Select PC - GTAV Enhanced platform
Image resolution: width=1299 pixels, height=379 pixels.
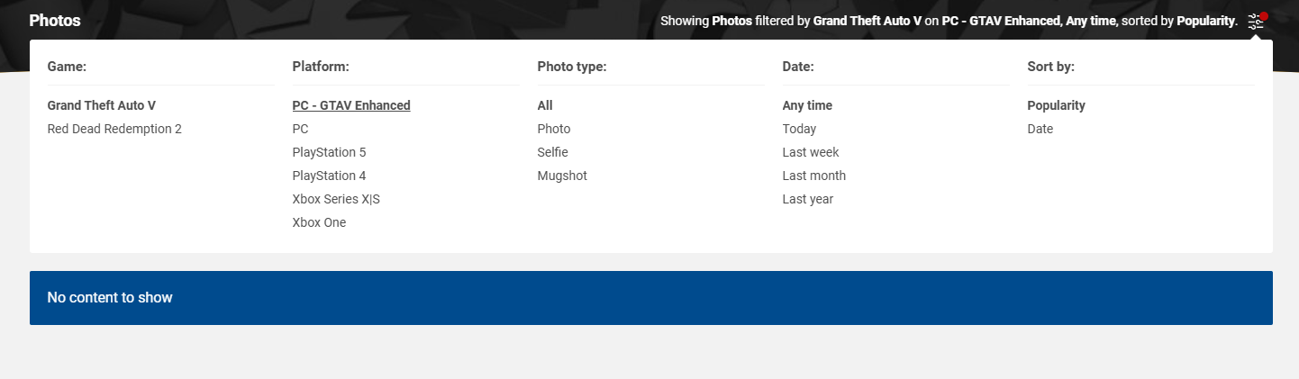351,105
